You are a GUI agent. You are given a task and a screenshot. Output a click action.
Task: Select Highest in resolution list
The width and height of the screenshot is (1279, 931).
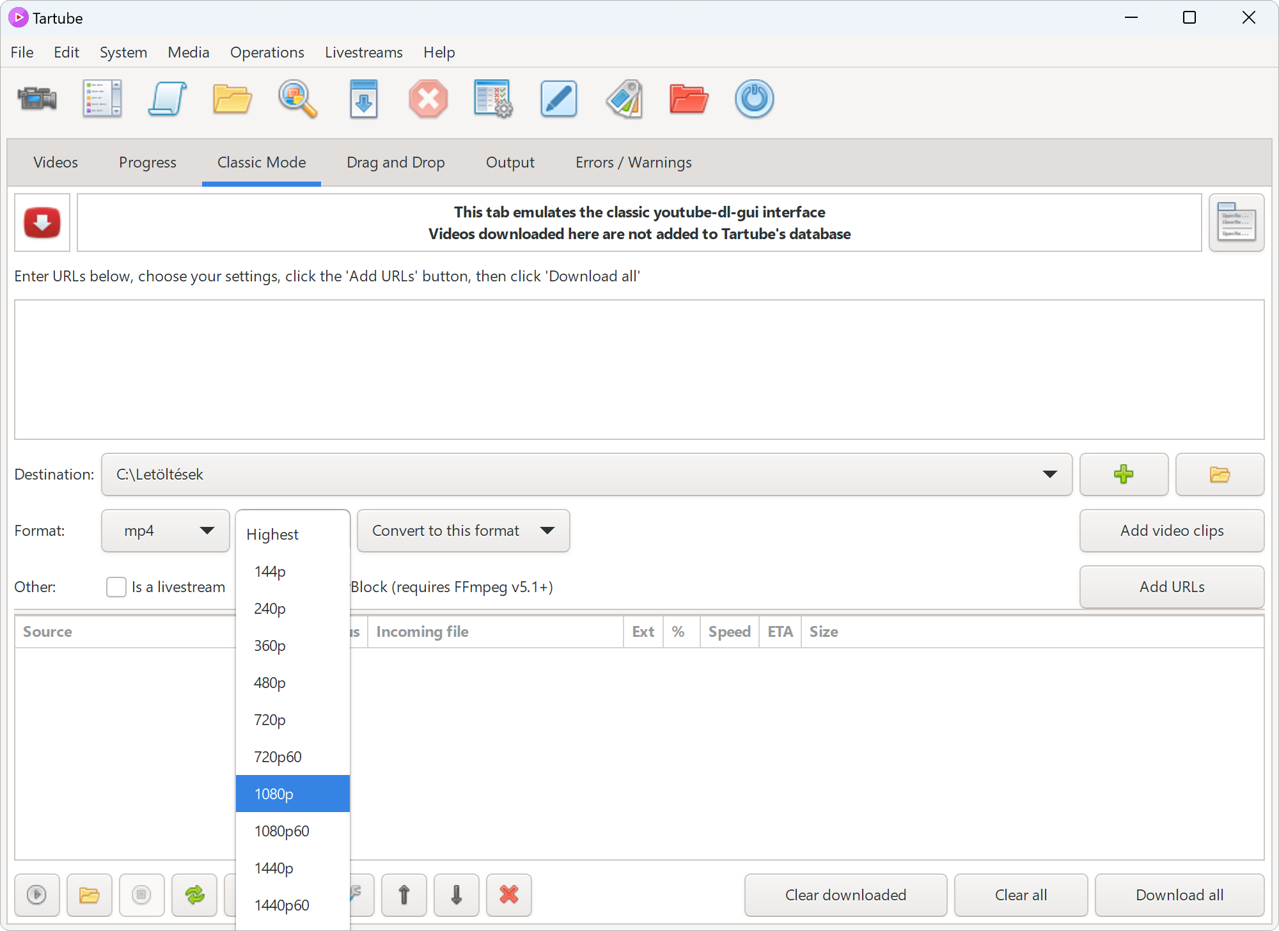pos(293,535)
